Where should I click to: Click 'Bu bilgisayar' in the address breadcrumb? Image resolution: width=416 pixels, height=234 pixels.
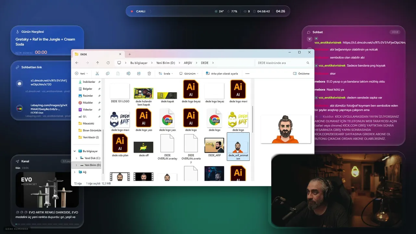tap(139, 63)
